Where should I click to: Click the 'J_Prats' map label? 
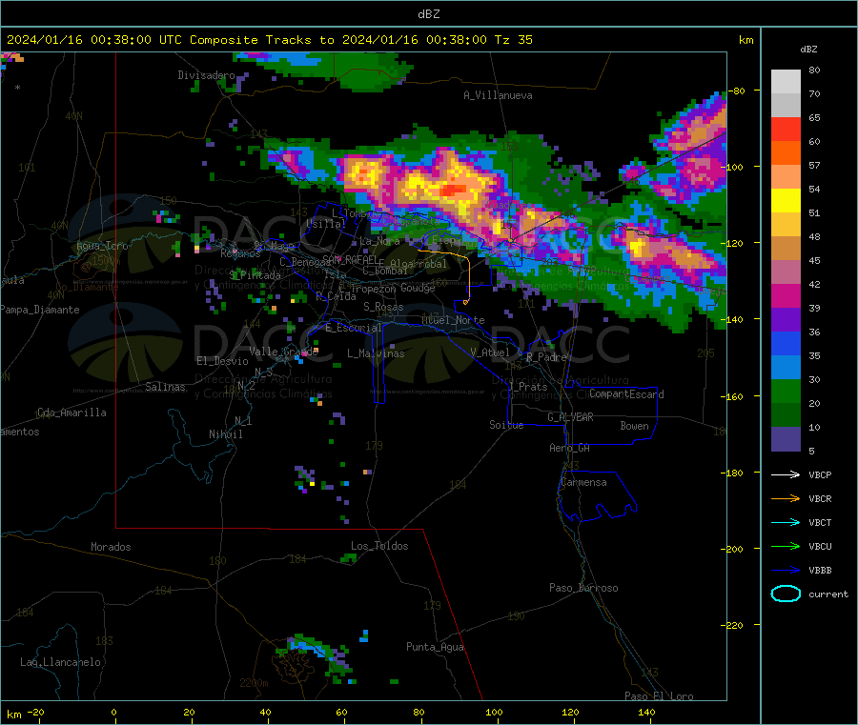tap(527, 387)
